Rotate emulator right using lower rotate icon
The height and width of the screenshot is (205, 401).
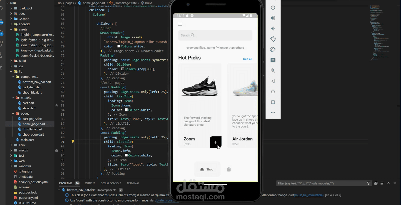click(273, 50)
